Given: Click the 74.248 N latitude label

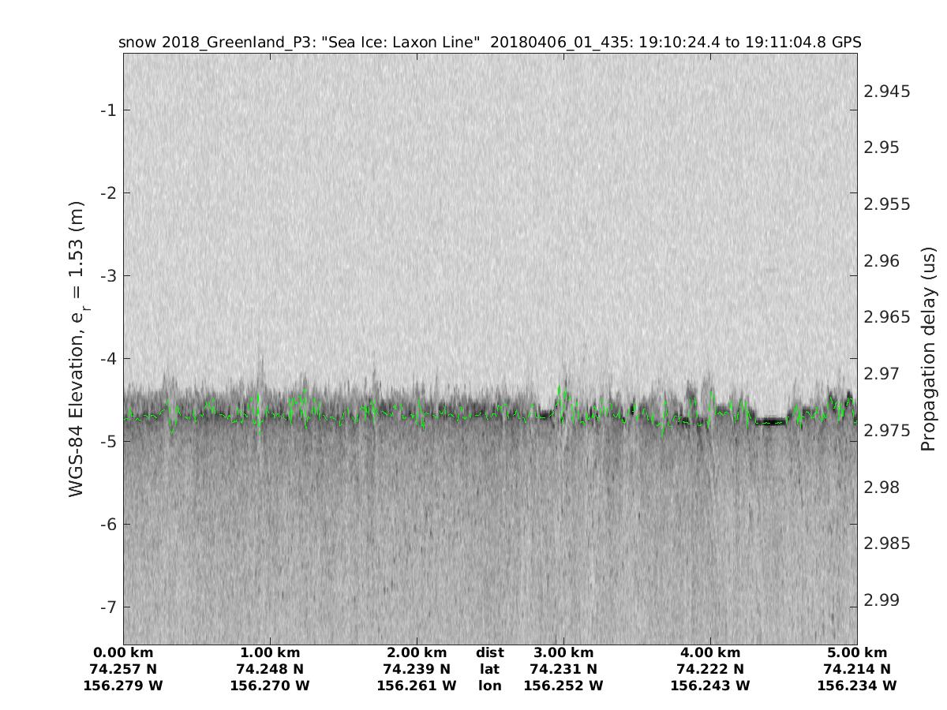Looking at the screenshot, I should click(270, 669).
